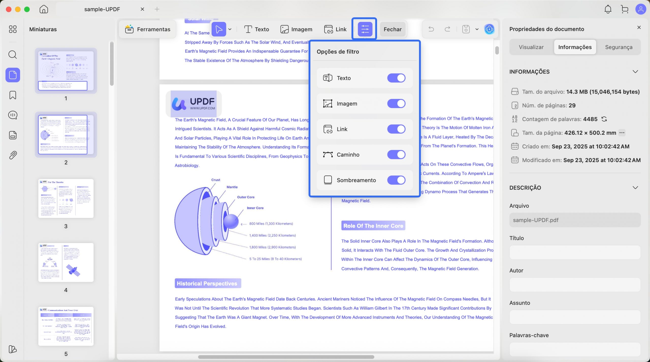Switch to the Visualizar tab

coord(531,47)
